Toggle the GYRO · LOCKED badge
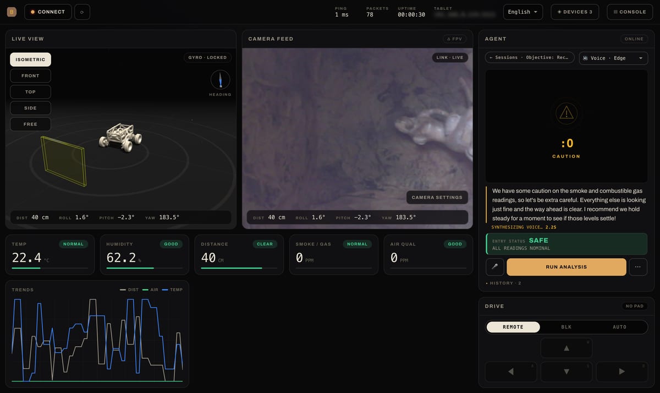 [x=207, y=57]
